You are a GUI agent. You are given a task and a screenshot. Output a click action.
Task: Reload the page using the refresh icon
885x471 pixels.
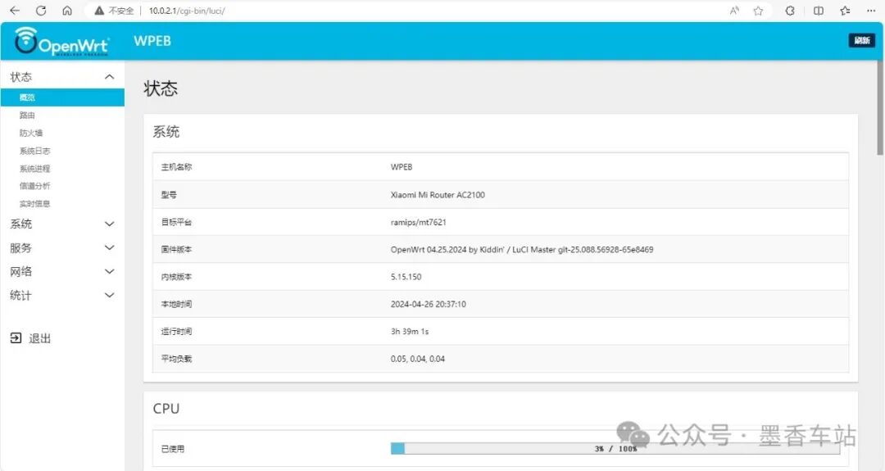coord(41,11)
